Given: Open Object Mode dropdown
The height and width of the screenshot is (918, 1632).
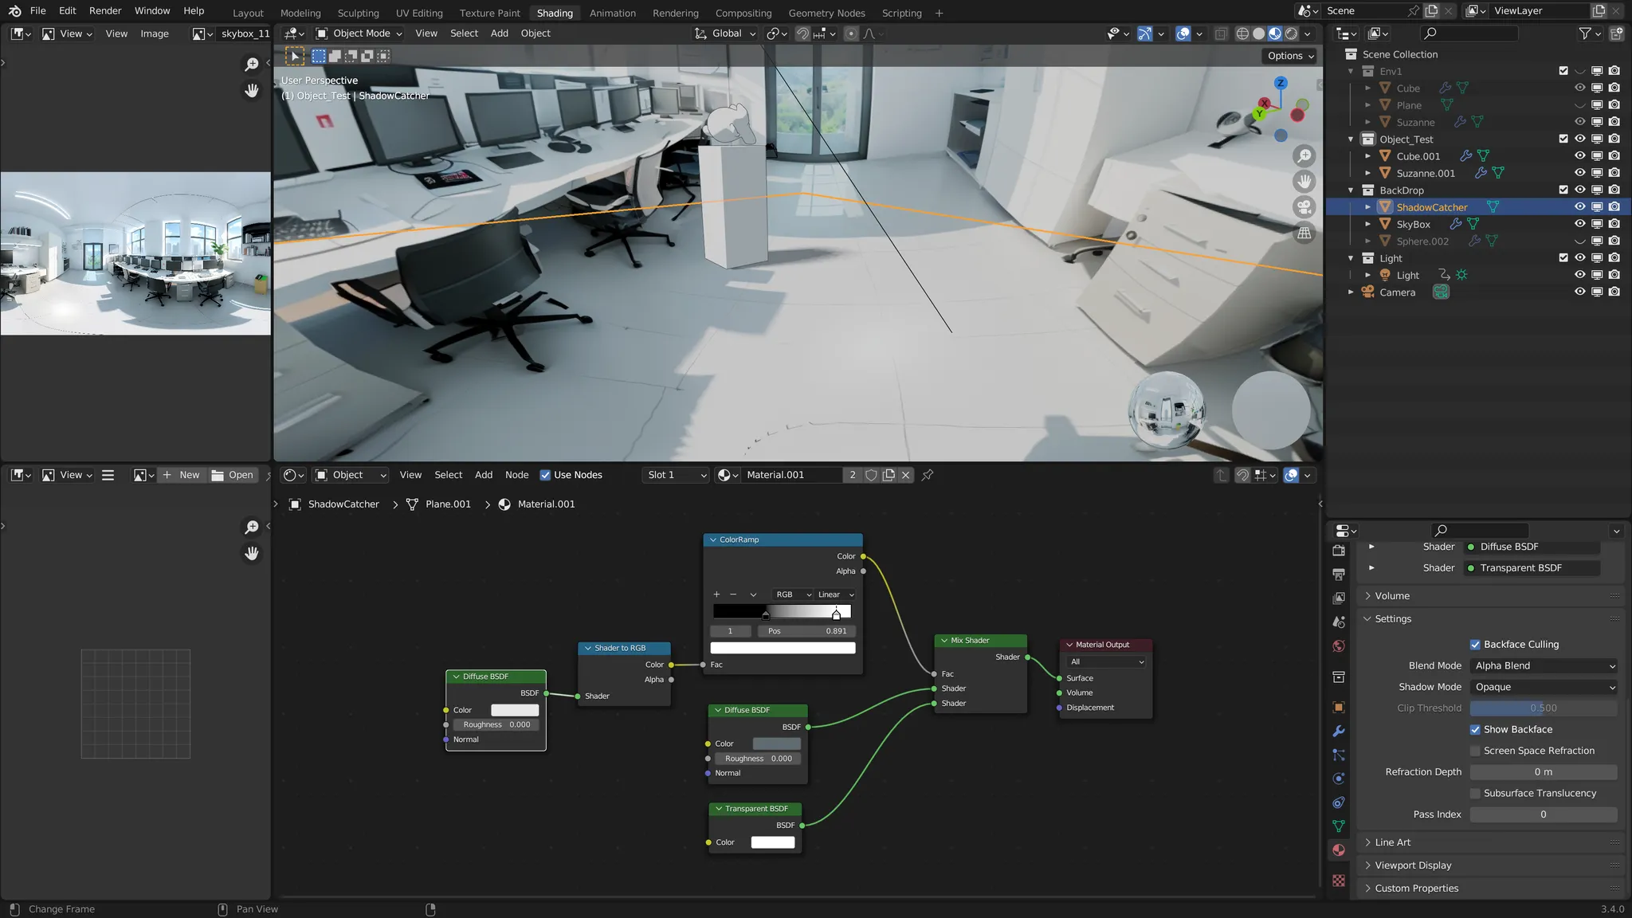Looking at the screenshot, I should pyautogui.click(x=359, y=33).
